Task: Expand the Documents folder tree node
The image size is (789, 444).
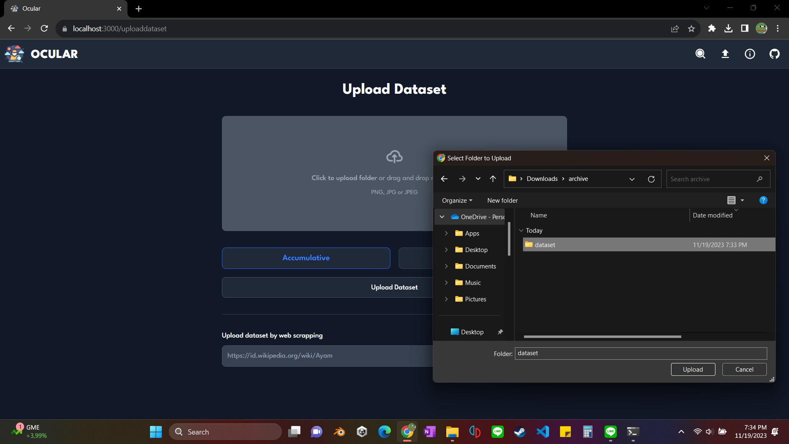Action: coord(446,266)
